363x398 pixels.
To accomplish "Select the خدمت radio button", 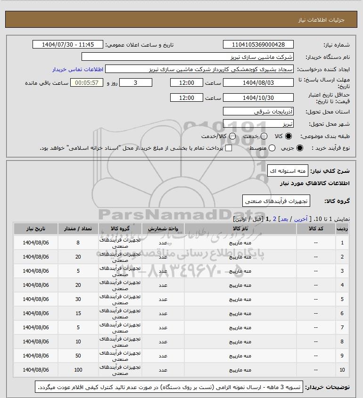I will [x=264, y=136].
